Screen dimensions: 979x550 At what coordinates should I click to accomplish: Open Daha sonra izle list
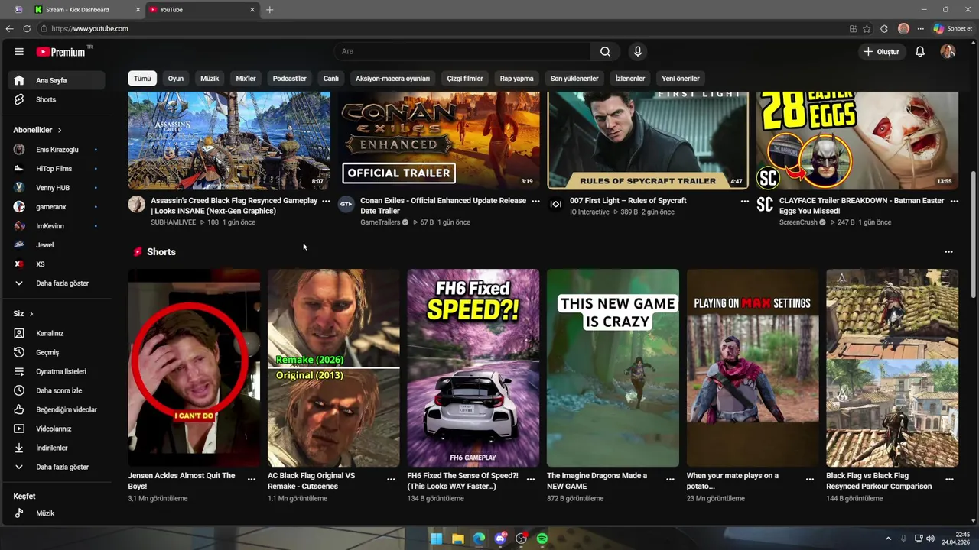pyautogui.click(x=56, y=390)
